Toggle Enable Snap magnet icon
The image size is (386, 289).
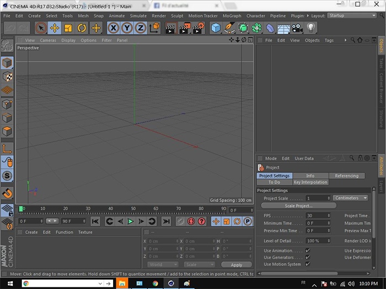(x=7, y=193)
